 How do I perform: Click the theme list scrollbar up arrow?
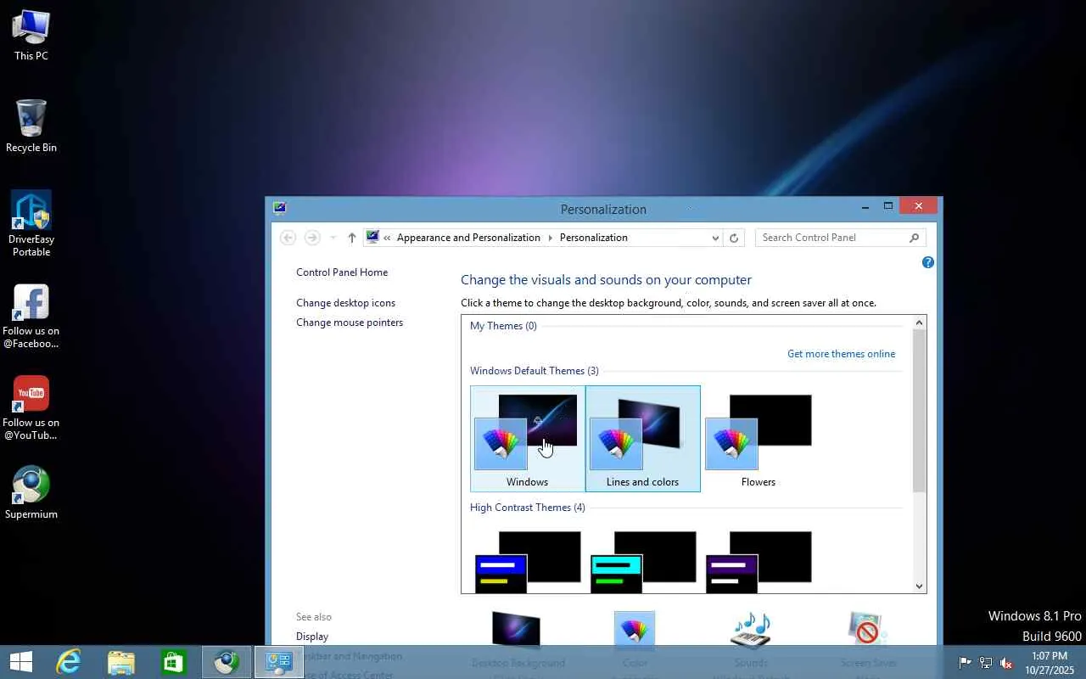coord(919,323)
